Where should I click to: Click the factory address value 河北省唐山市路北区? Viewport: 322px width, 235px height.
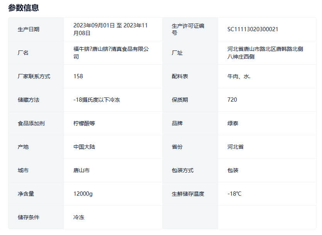point(265,53)
